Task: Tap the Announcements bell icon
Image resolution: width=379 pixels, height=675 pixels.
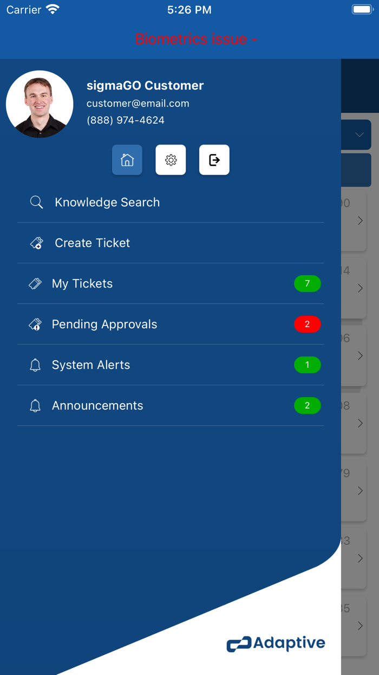Action: [x=35, y=406]
